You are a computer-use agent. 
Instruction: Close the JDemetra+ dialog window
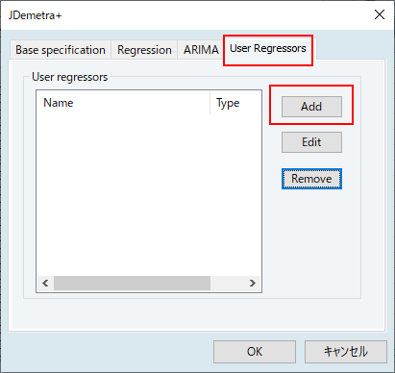pyautogui.click(x=380, y=14)
